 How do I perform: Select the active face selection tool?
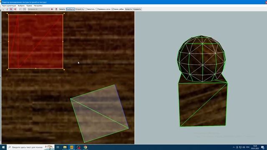11,9
